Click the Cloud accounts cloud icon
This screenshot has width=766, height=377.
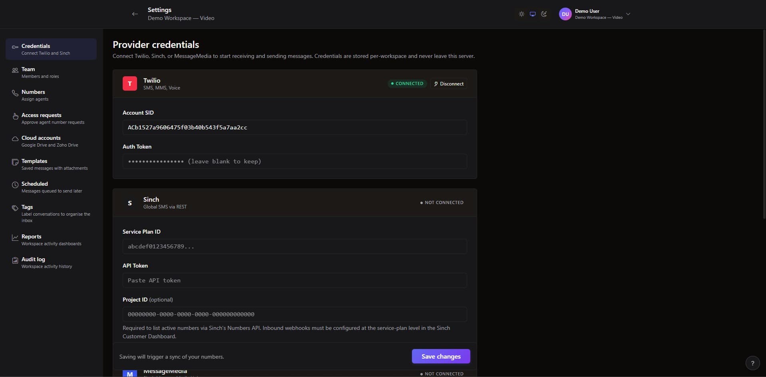[x=15, y=139]
